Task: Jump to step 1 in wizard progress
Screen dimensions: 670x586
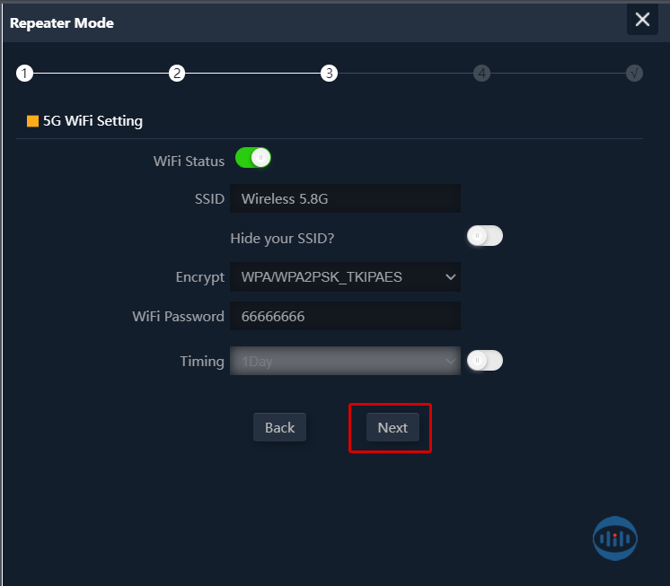Action: [x=24, y=74]
